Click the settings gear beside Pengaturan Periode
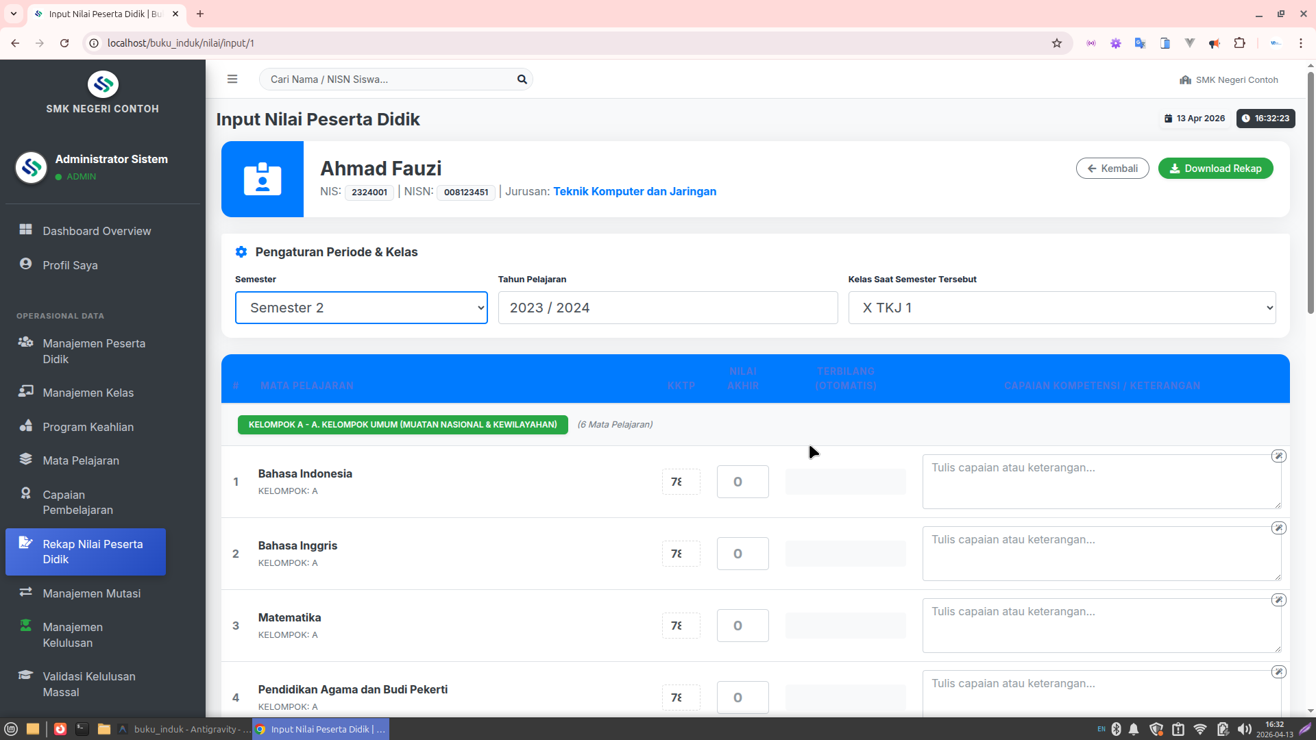Screen dimensions: 1316x740 click(241, 252)
